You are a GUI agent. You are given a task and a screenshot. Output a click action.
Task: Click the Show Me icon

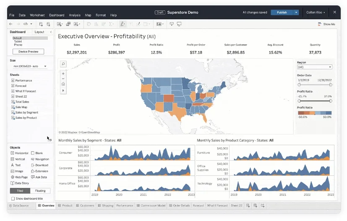click(320, 24)
